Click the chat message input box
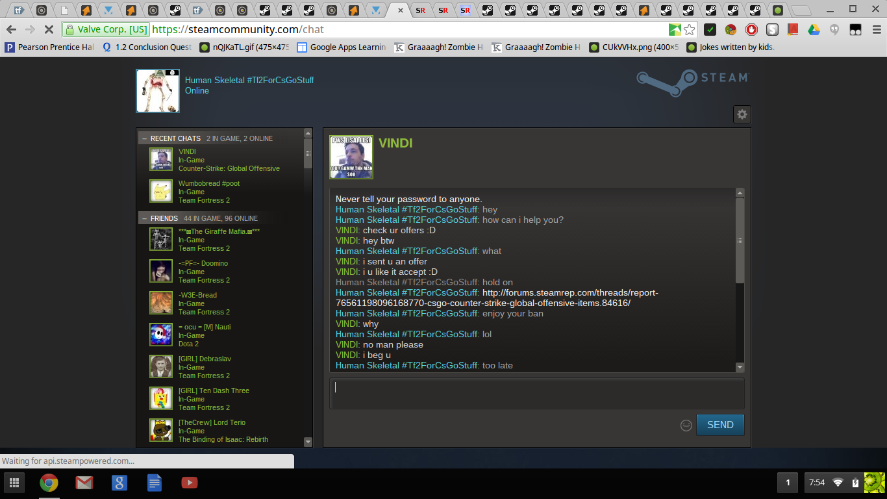This screenshot has height=499, width=887. pos(536,394)
